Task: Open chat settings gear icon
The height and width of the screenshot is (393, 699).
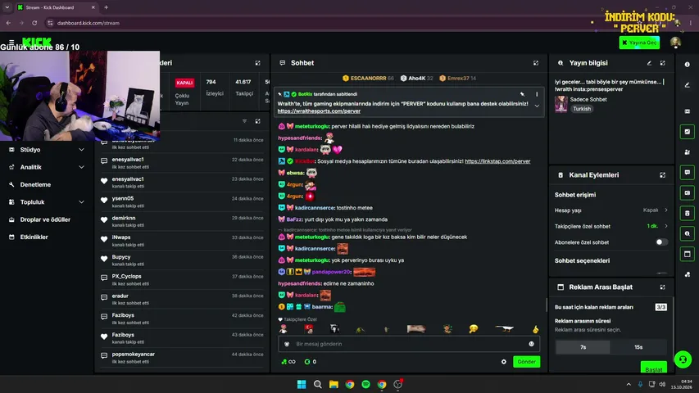Action: [x=504, y=362]
